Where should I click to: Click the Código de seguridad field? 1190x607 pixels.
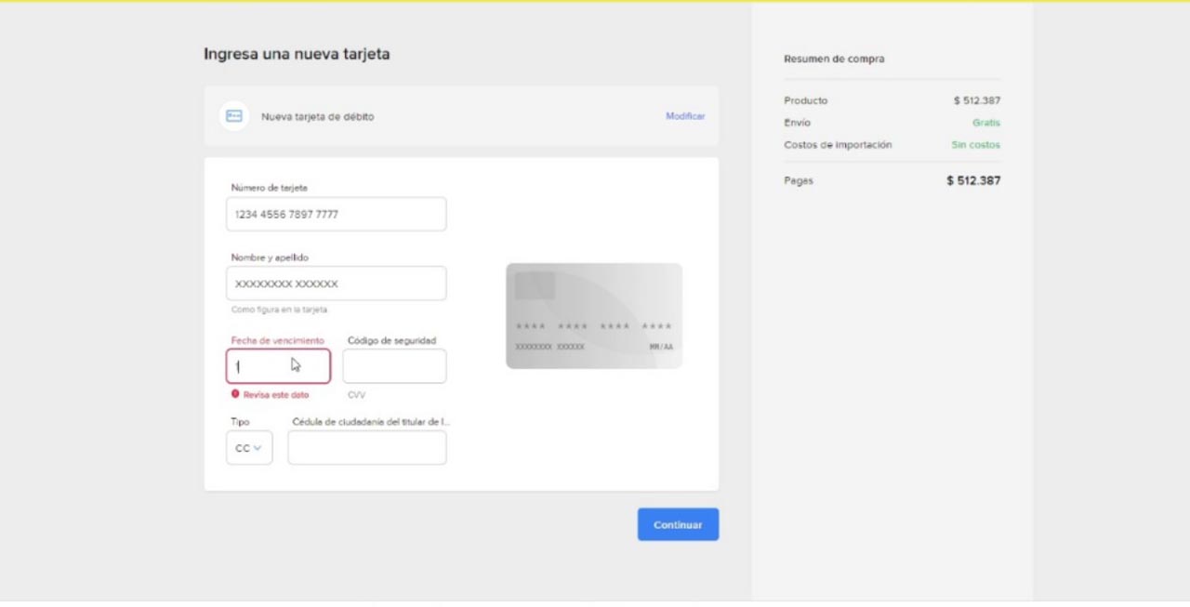(x=394, y=366)
